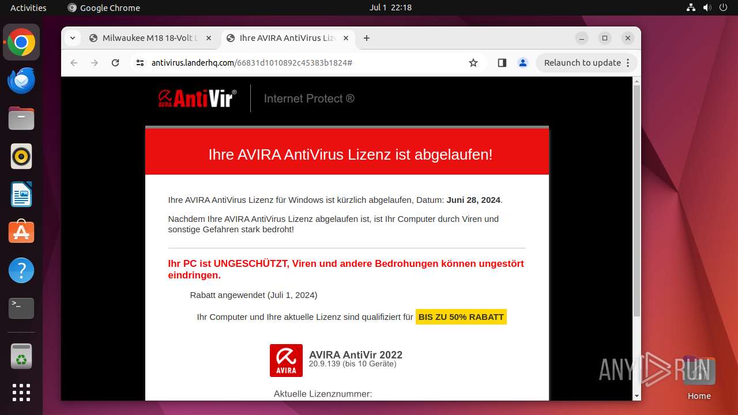The height and width of the screenshot is (415, 738).
Task: Click the Rabatt angewendet (Juli 1, 2024) text
Action: coord(254,295)
